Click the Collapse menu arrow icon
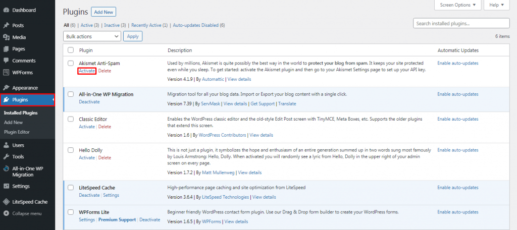The height and width of the screenshot is (230, 517). tap(6, 214)
